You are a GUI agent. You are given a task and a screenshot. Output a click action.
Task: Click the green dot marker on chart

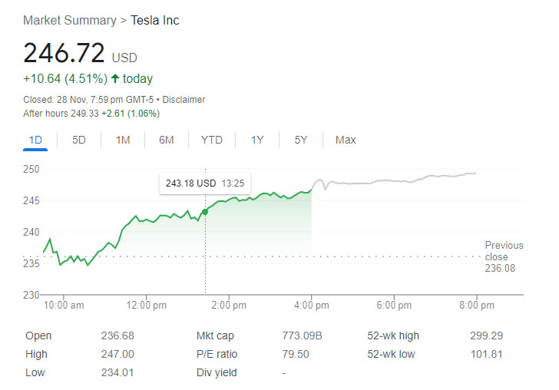click(205, 211)
